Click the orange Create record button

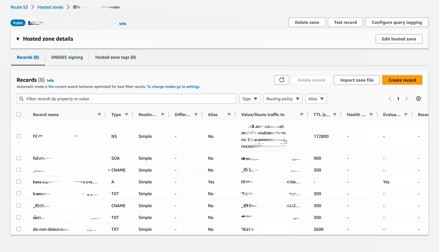402,80
